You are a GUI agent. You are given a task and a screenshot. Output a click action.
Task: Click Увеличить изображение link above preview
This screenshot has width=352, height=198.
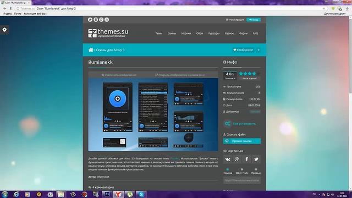point(119,75)
